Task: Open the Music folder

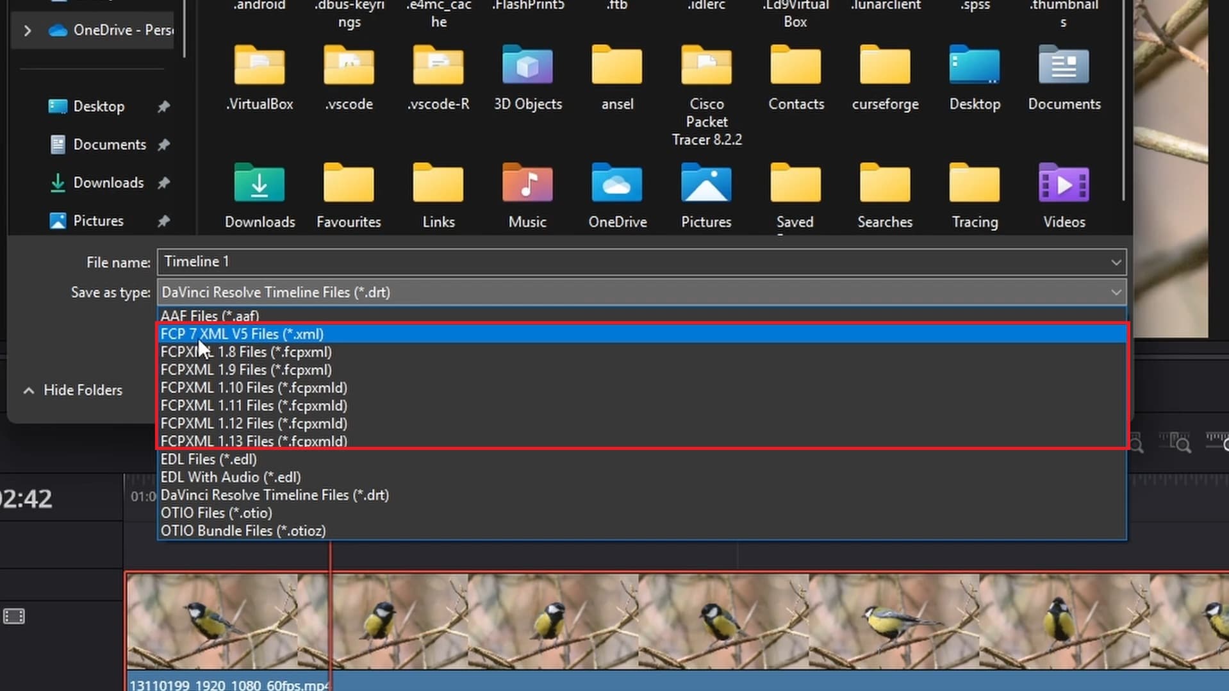Action: [527, 196]
